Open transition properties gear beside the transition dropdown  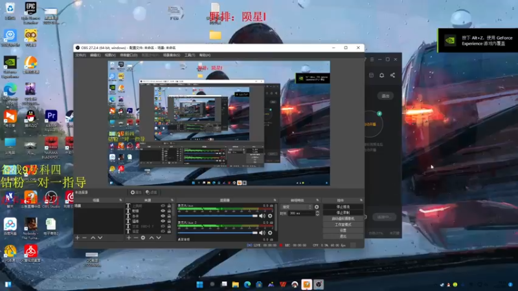coord(317,207)
